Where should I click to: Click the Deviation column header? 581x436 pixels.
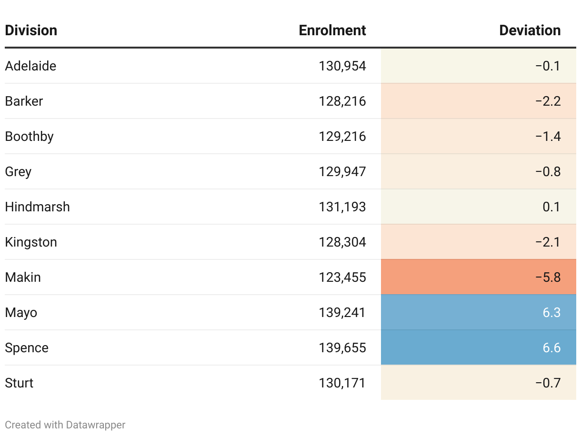coord(530,30)
